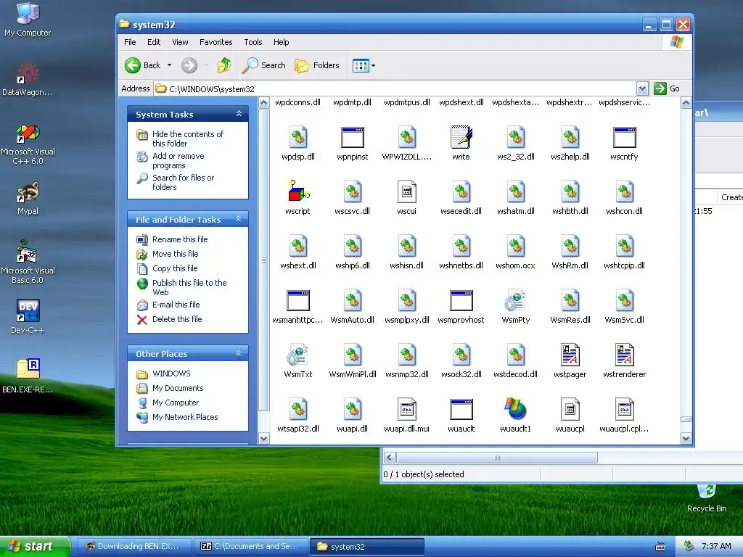
Task: Select the wpnpinst executable icon
Action: [353, 137]
